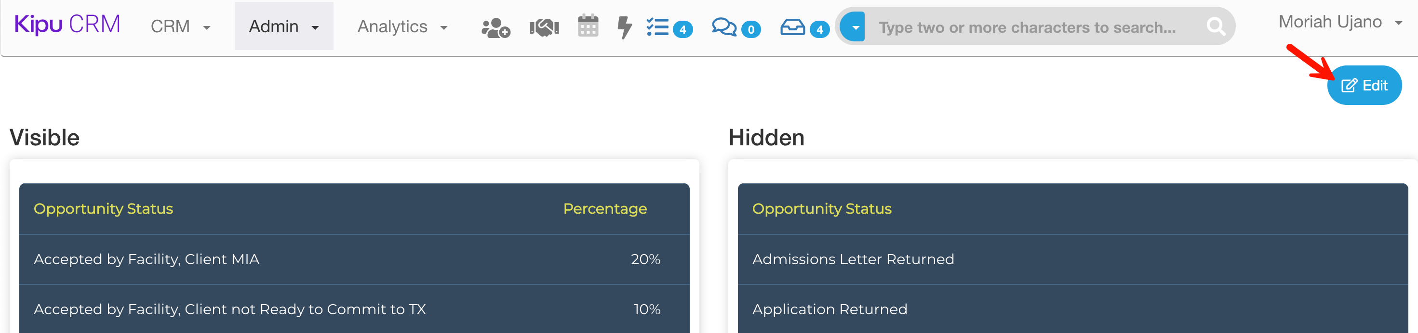
Task: Open the Analytics menu
Action: click(x=402, y=26)
